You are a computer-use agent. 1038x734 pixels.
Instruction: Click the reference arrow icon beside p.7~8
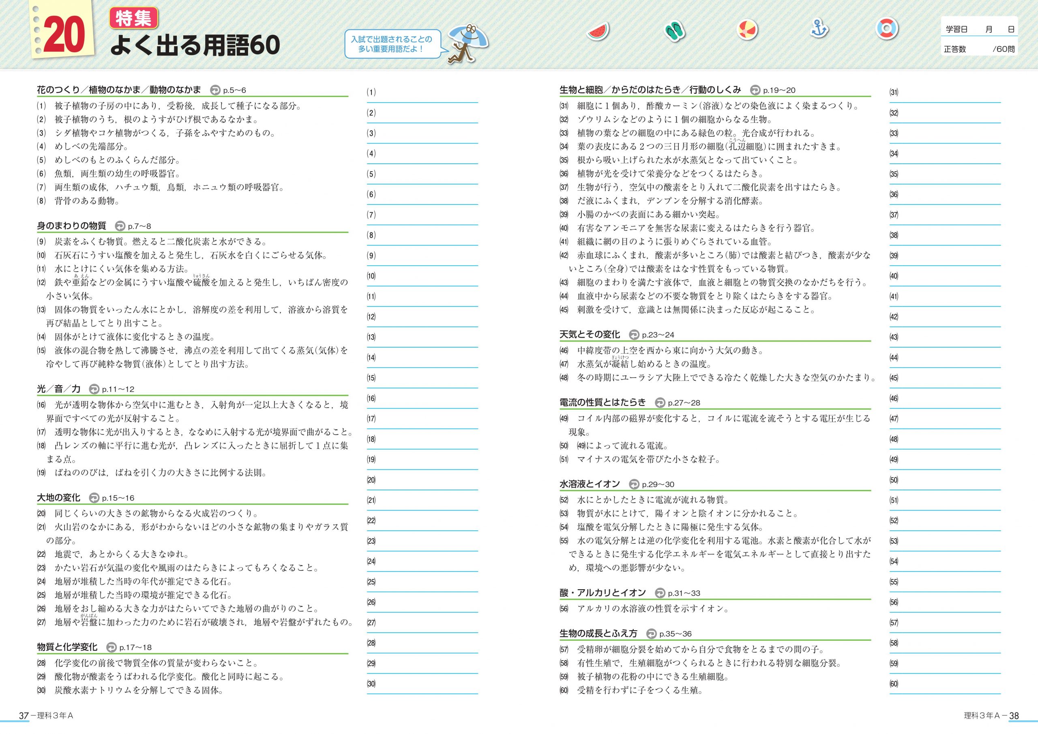pyautogui.click(x=120, y=226)
